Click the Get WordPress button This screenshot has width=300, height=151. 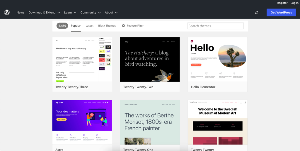click(x=281, y=13)
